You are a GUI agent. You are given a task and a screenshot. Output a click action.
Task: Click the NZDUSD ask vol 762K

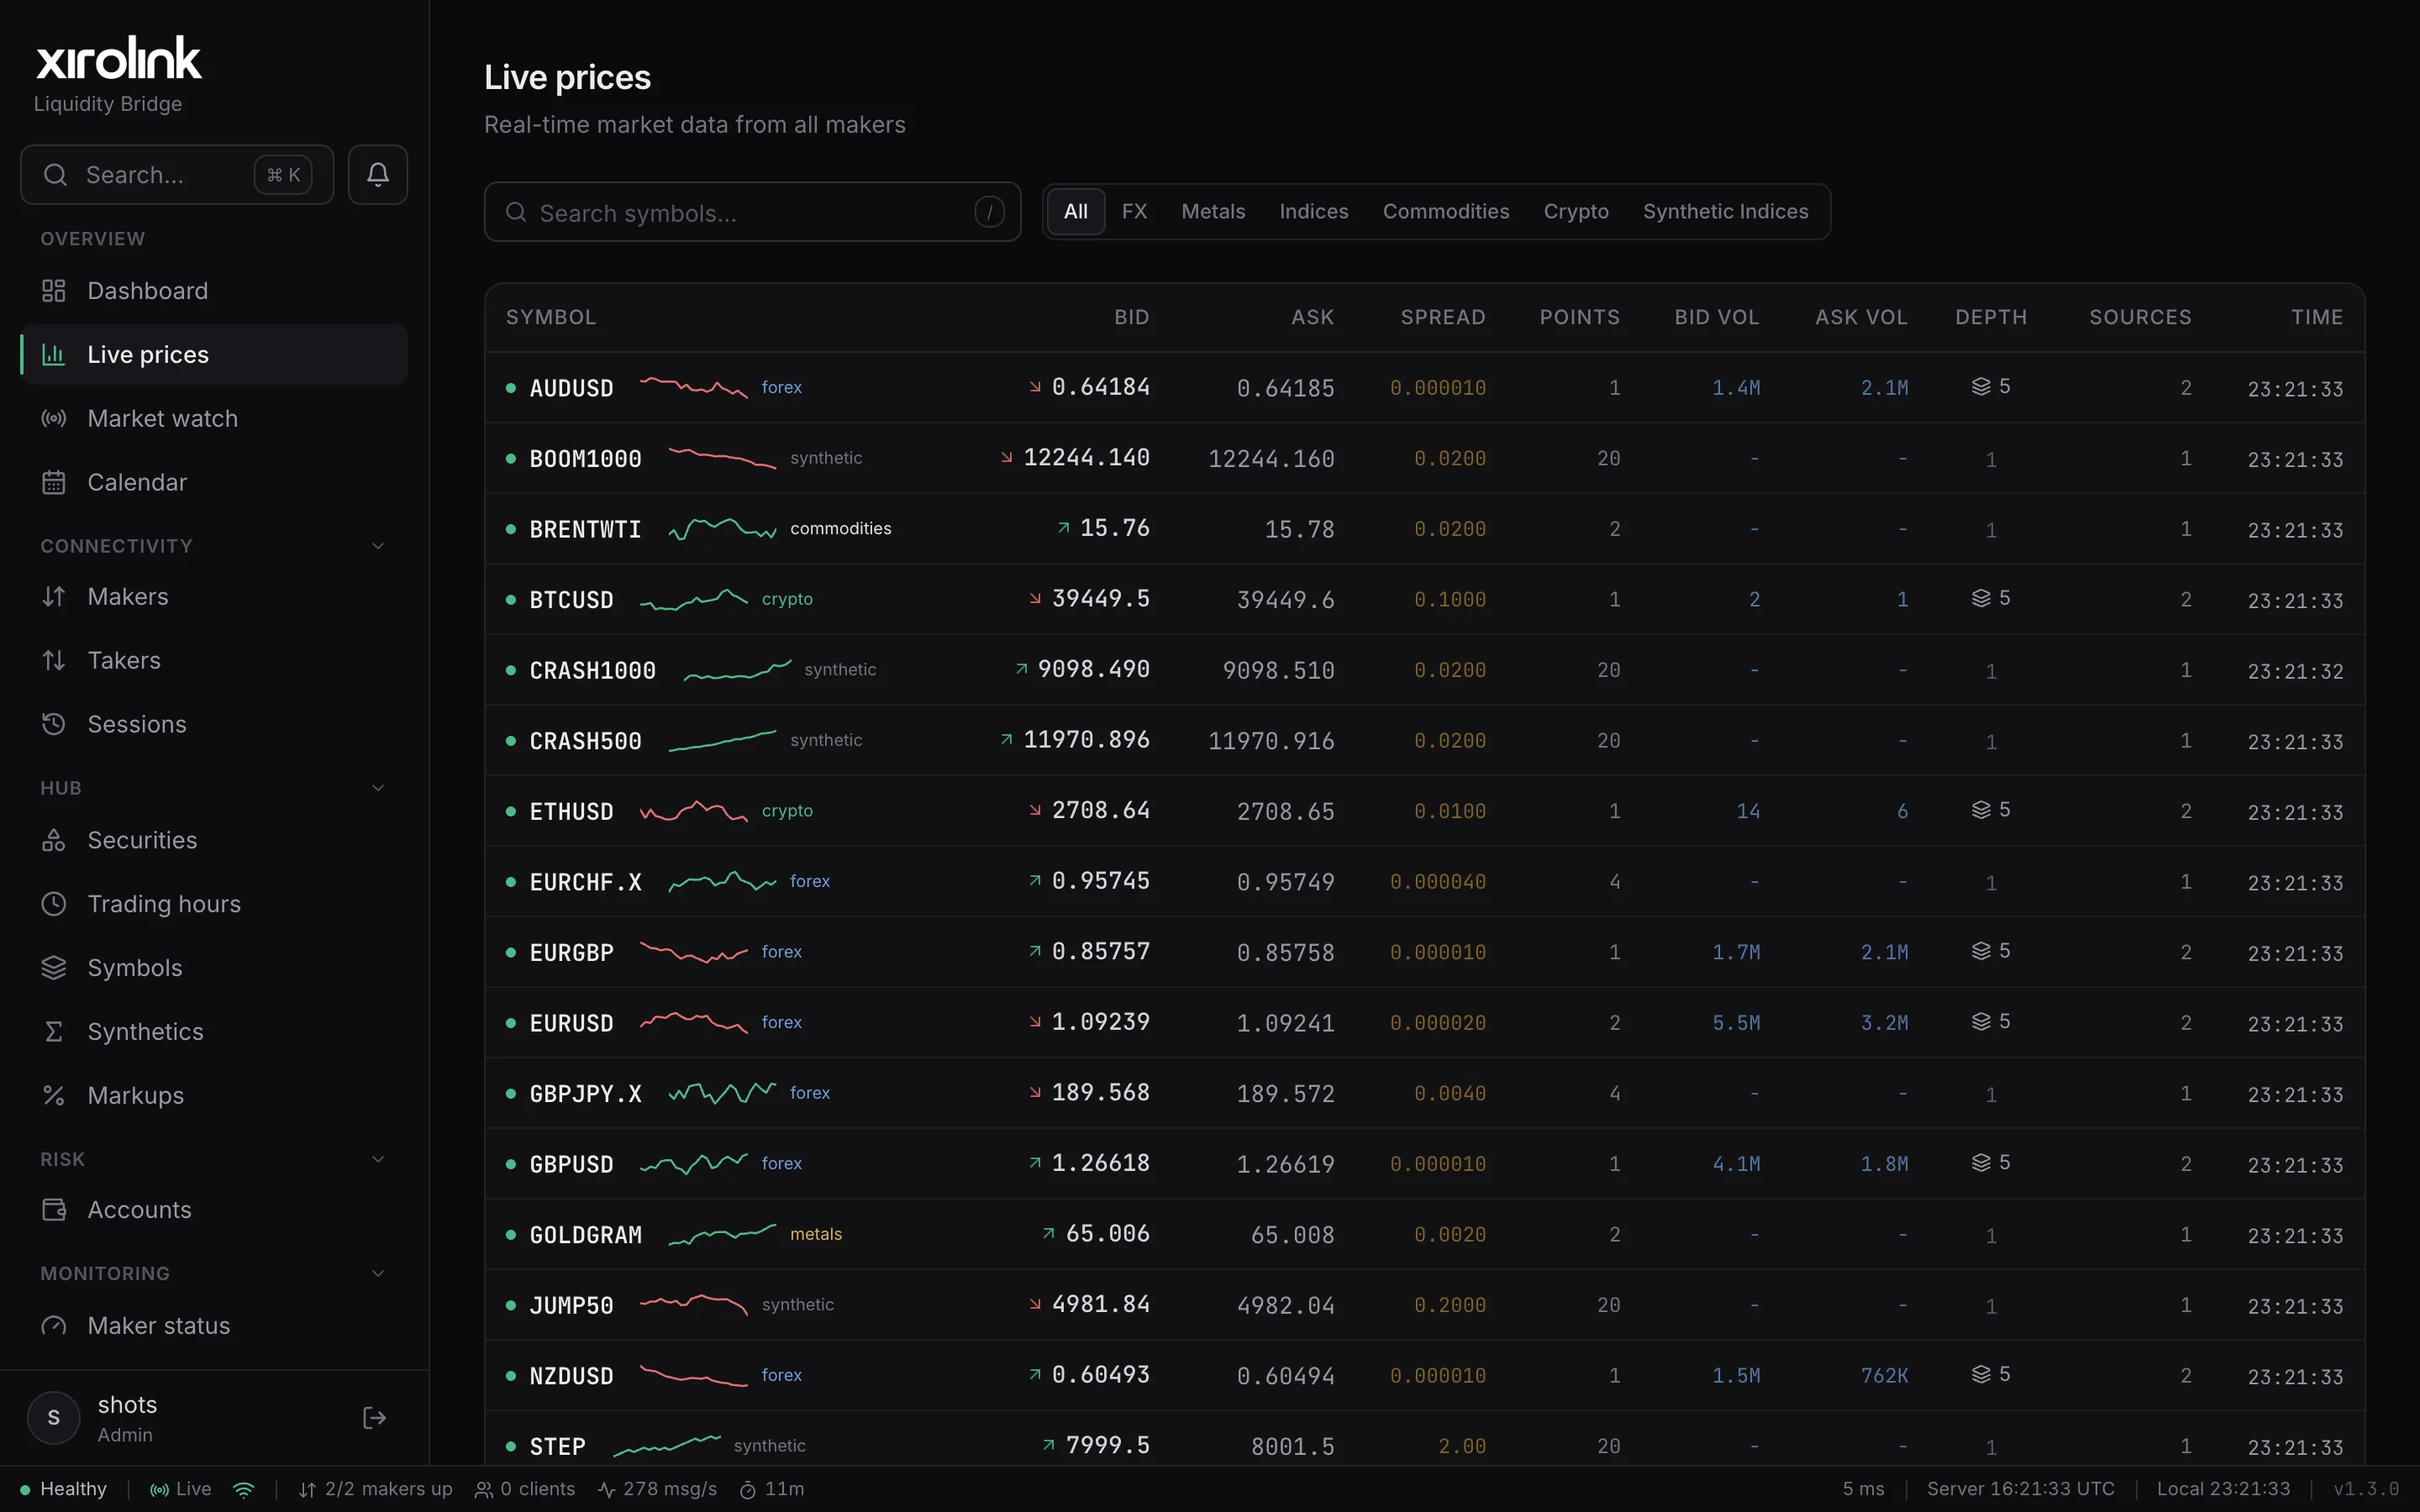tap(1884, 1376)
